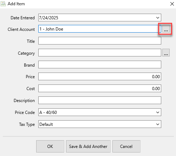Focus the Description text field
The width and height of the screenshot is (176, 156).
100,100
